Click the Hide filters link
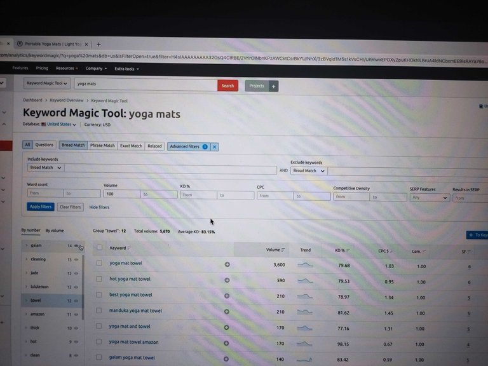The image size is (488, 366). [x=99, y=207]
